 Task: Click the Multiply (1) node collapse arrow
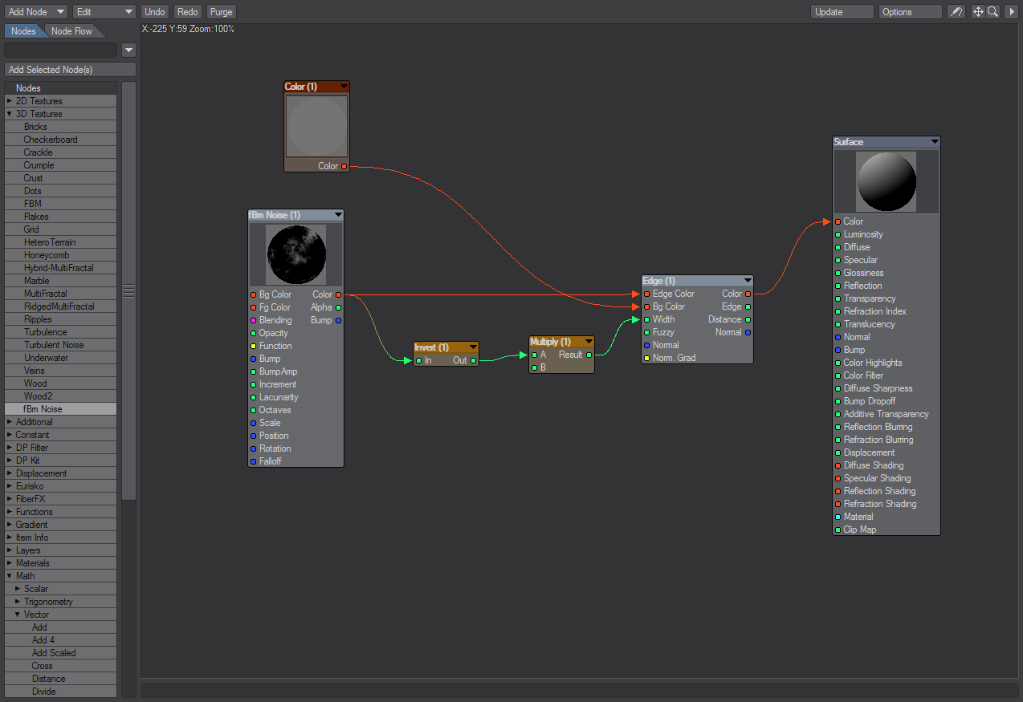589,342
